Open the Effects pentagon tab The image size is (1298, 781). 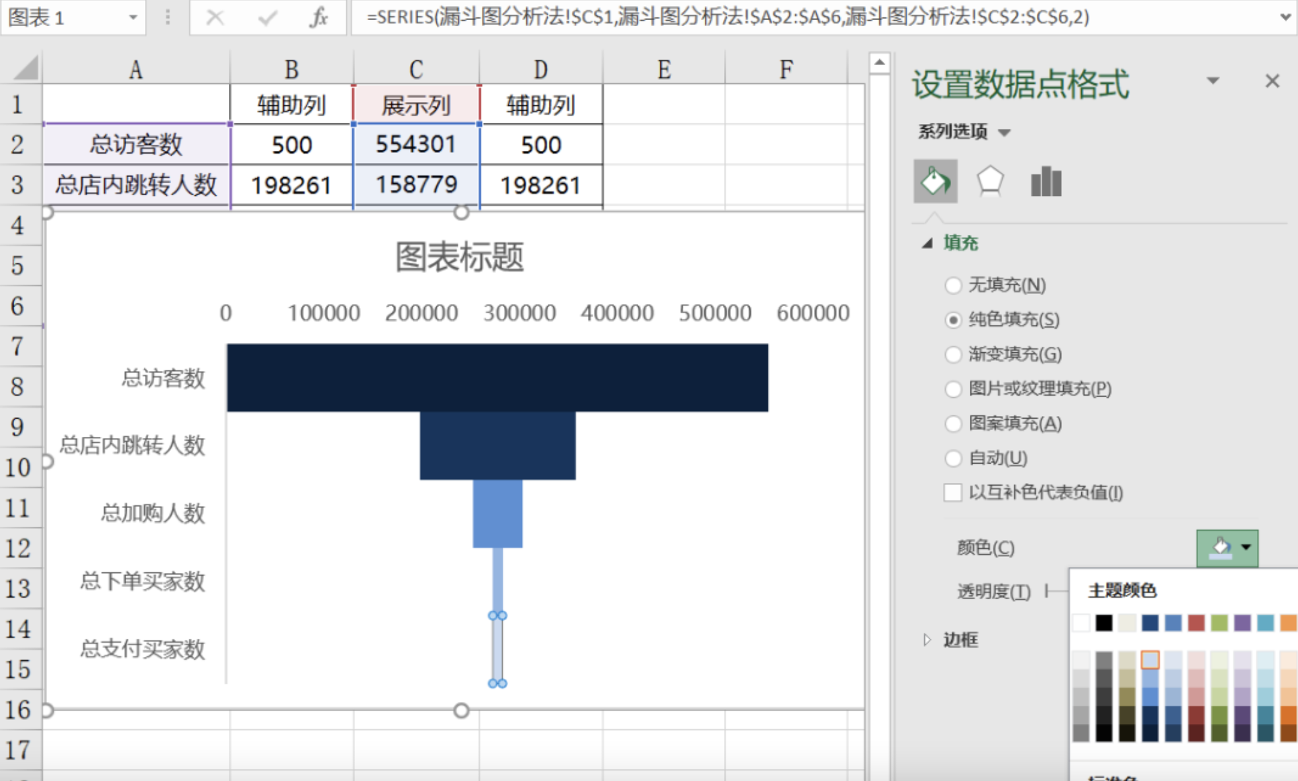[990, 181]
